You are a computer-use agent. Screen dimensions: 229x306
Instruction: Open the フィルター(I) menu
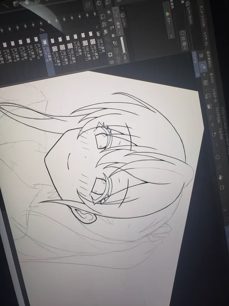tap(214, 96)
